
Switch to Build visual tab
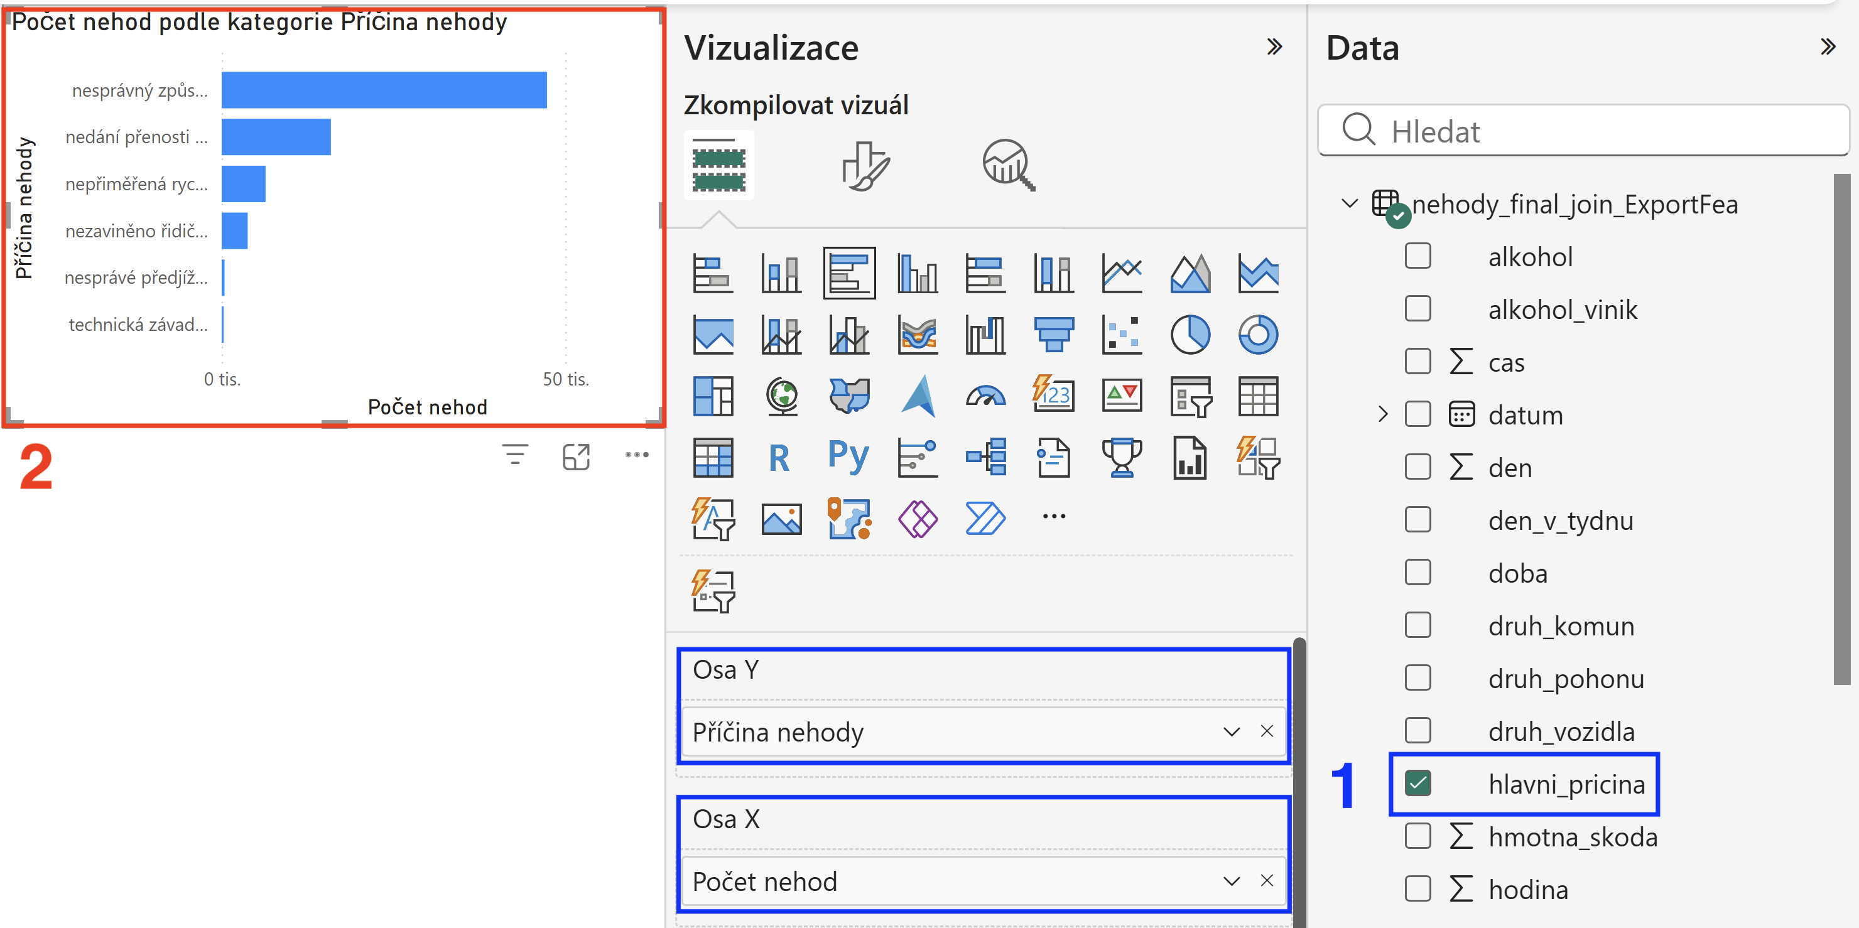coord(718,165)
